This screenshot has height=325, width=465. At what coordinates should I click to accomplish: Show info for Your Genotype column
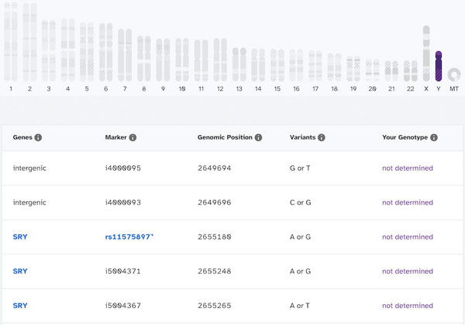434,137
